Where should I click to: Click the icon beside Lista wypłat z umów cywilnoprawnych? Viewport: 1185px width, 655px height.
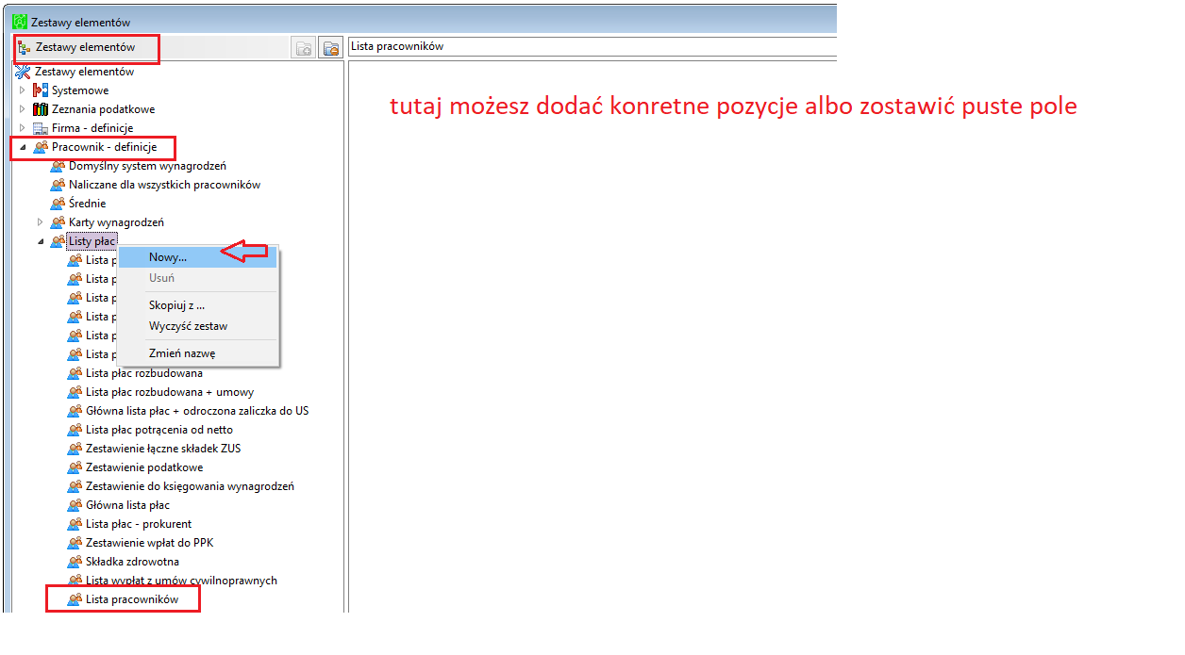[75, 581]
